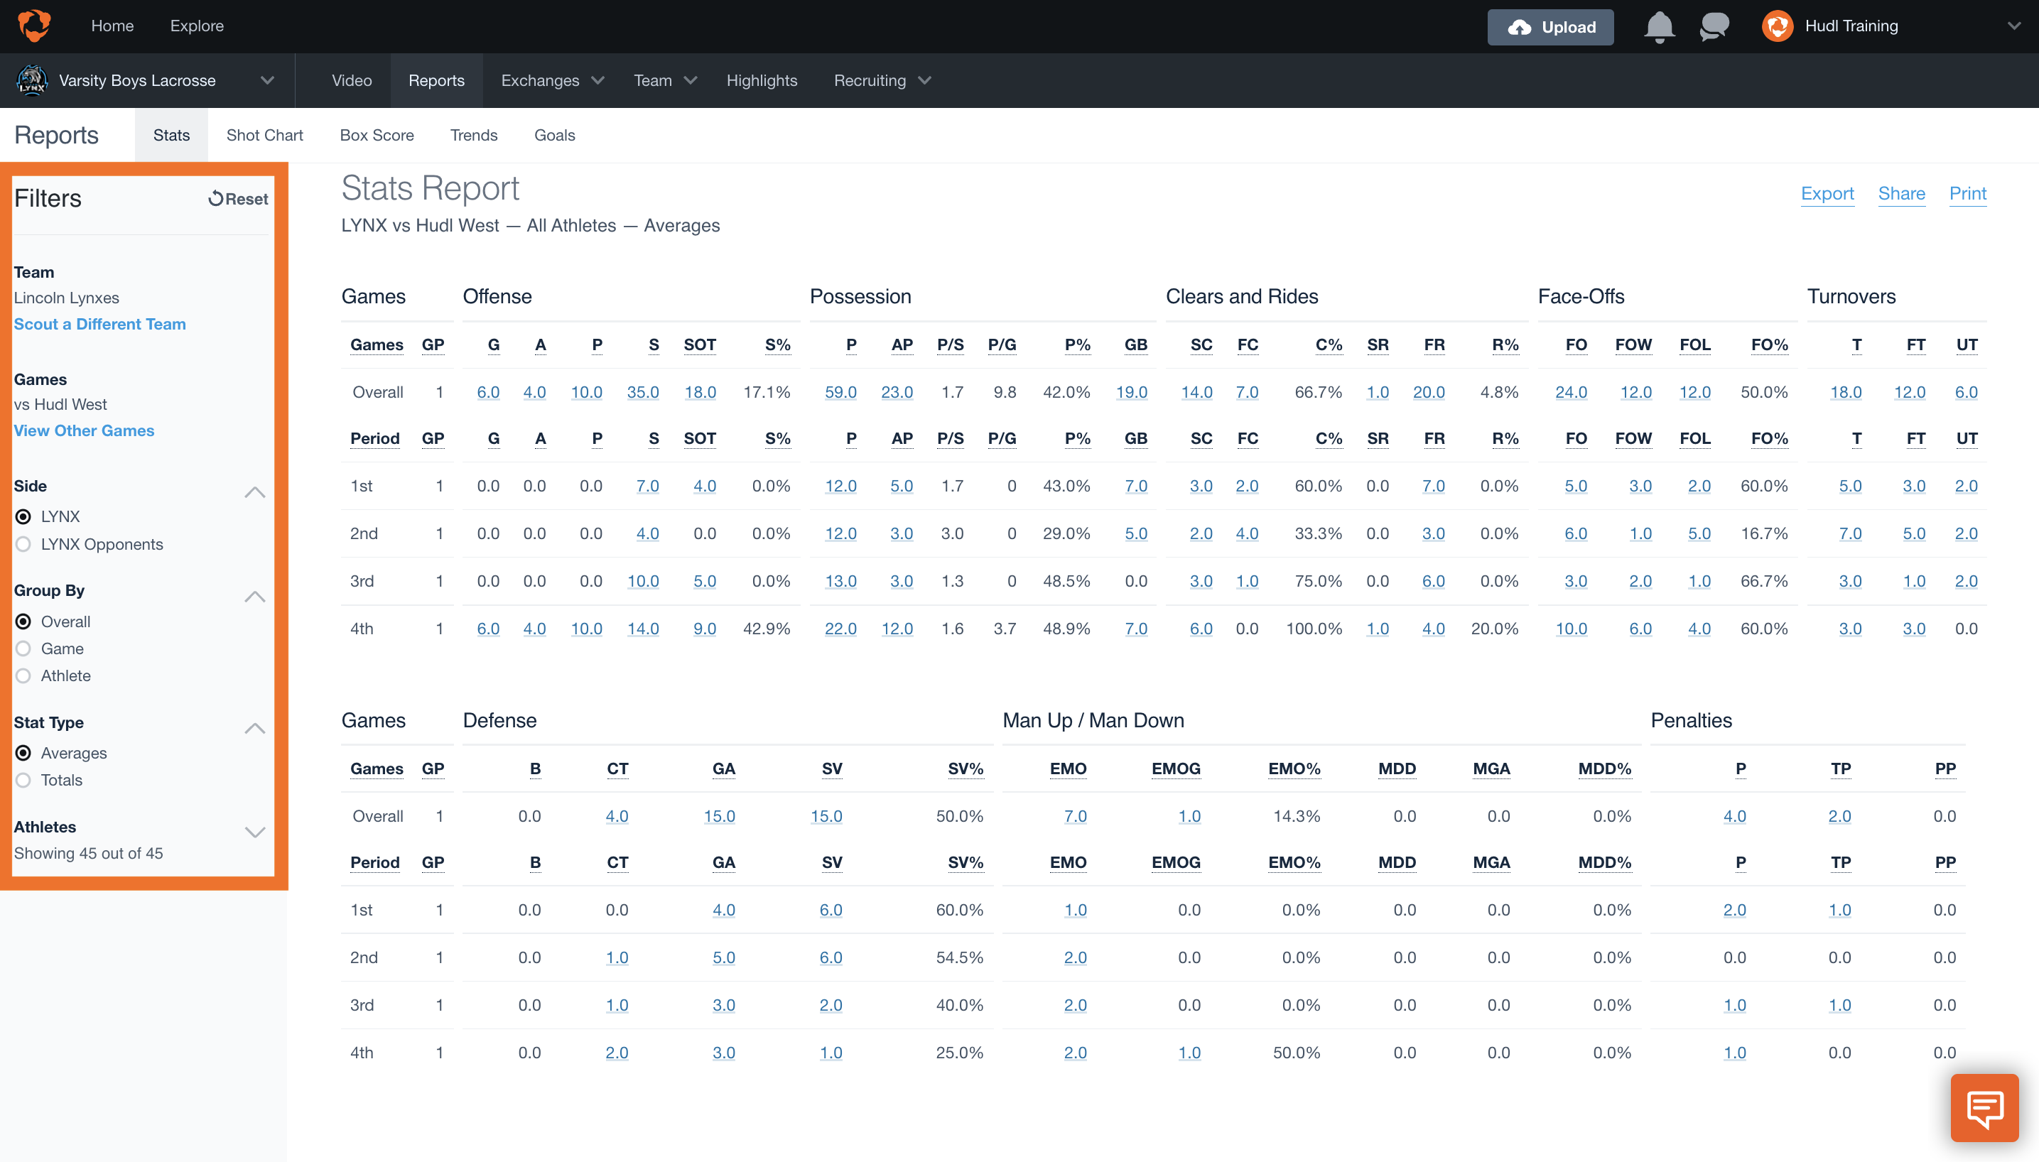Open the live chat support widget

(x=1985, y=1108)
